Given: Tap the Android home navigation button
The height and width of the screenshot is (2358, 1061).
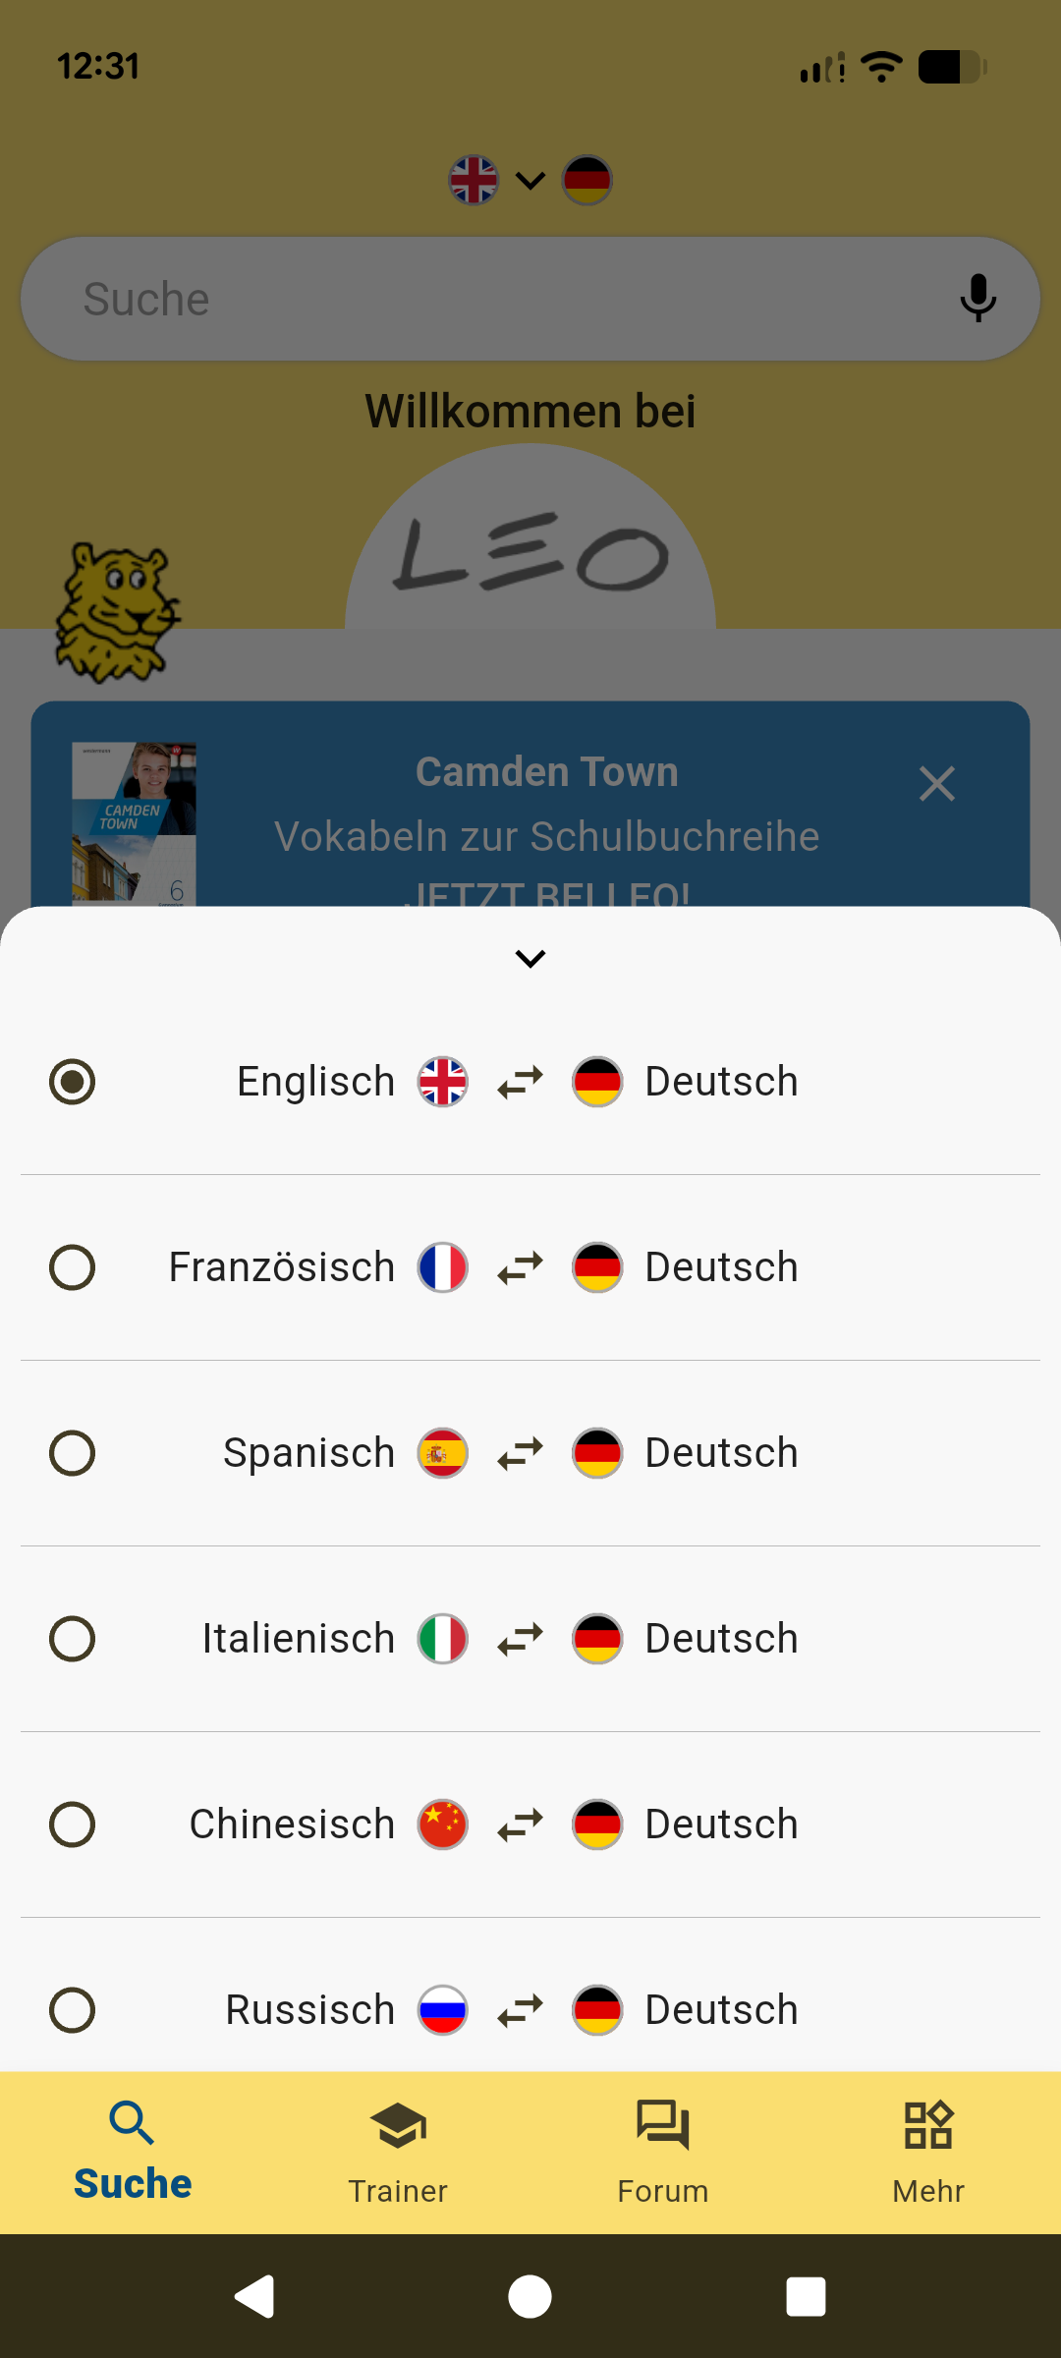Looking at the screenshot, I should coord(530,2296).
